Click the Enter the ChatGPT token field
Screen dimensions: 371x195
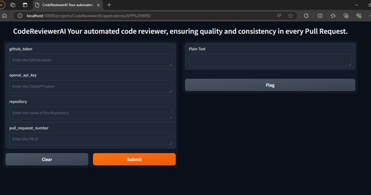[x=91, y=87]
